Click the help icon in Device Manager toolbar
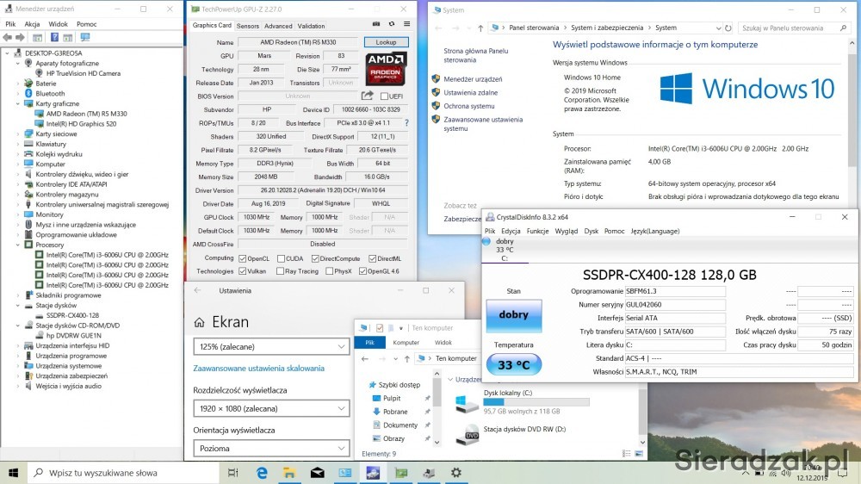This screenshot has height=484, width=861. tap(54, 37)
